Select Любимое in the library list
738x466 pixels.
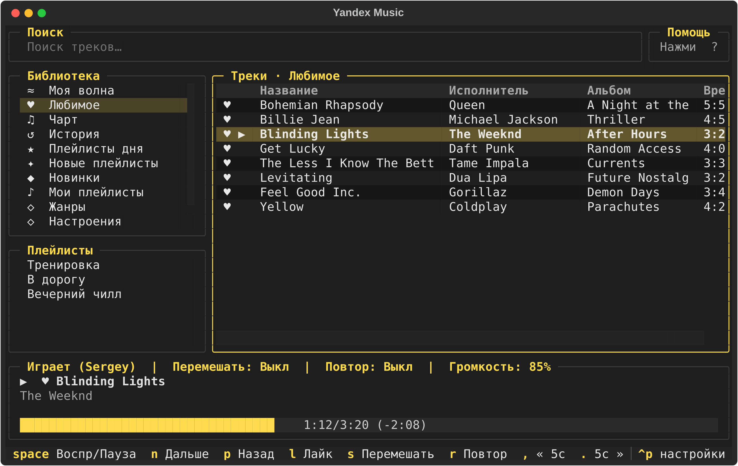104,105
